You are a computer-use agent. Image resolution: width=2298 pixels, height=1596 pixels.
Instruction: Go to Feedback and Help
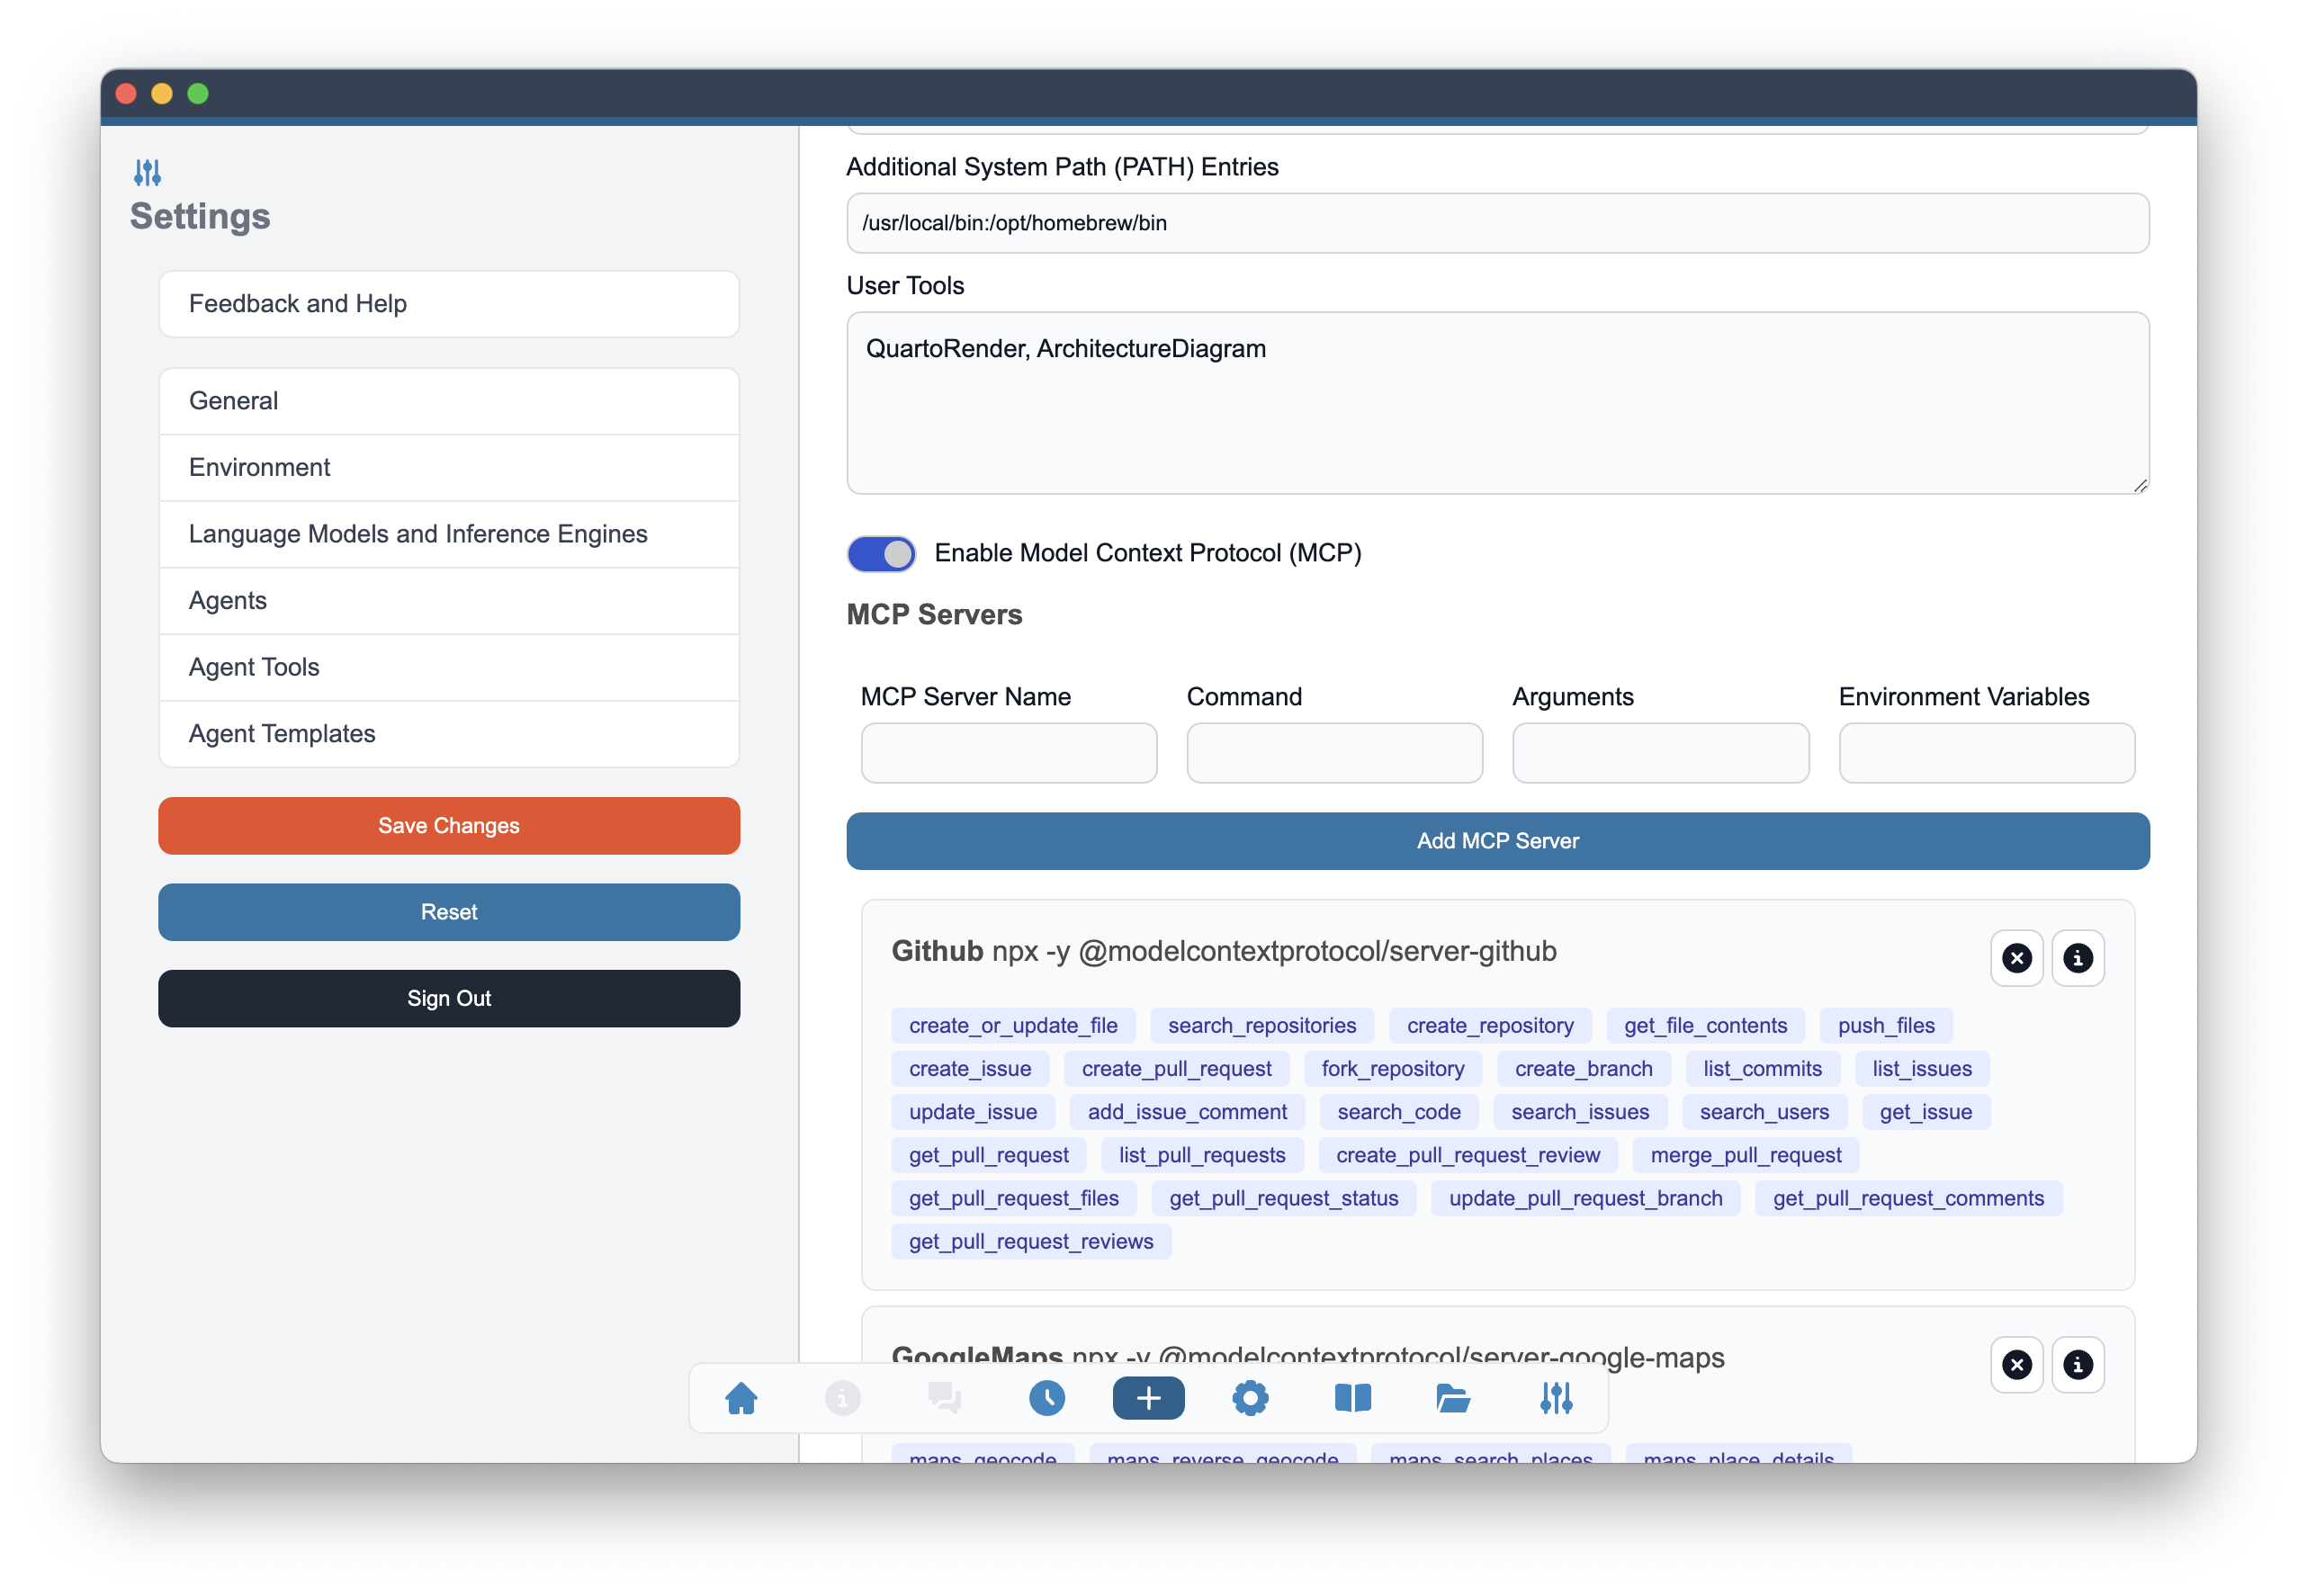(x=449, y=304)
